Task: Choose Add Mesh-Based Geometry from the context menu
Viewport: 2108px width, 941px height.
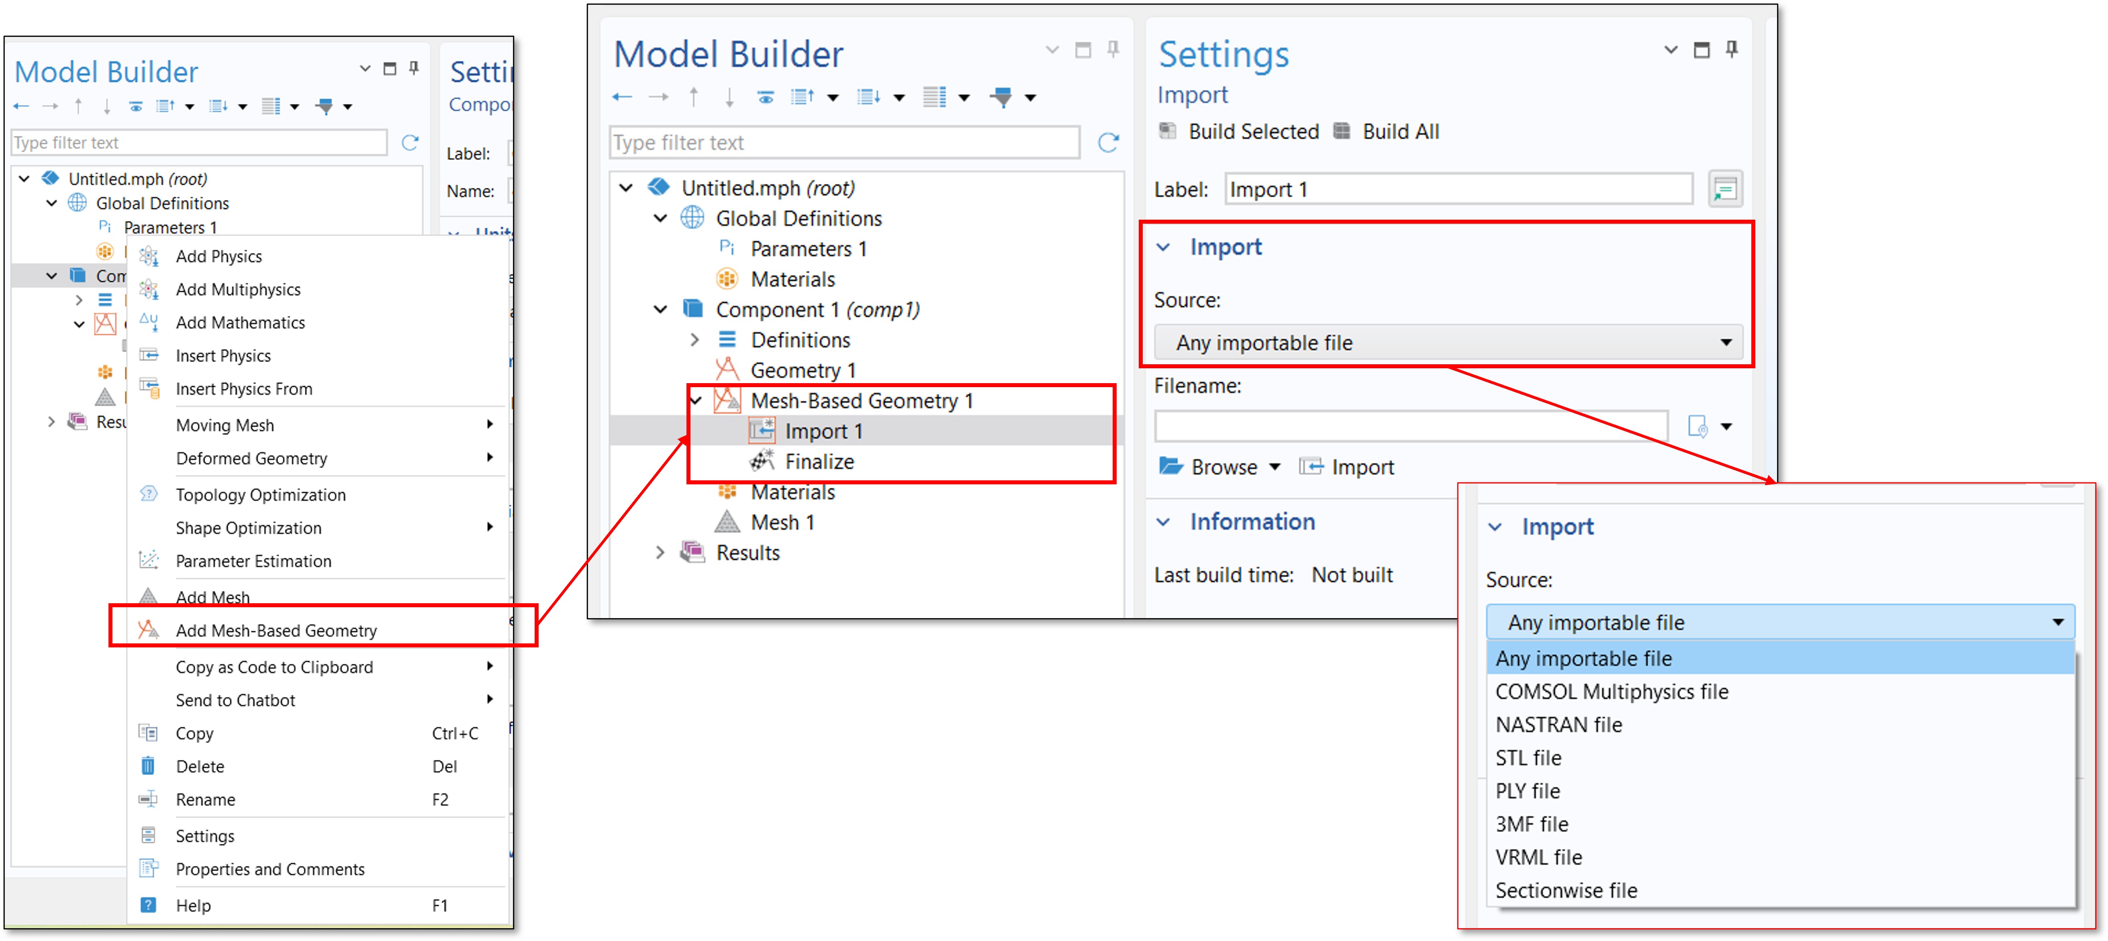Action: pos(276,630)
